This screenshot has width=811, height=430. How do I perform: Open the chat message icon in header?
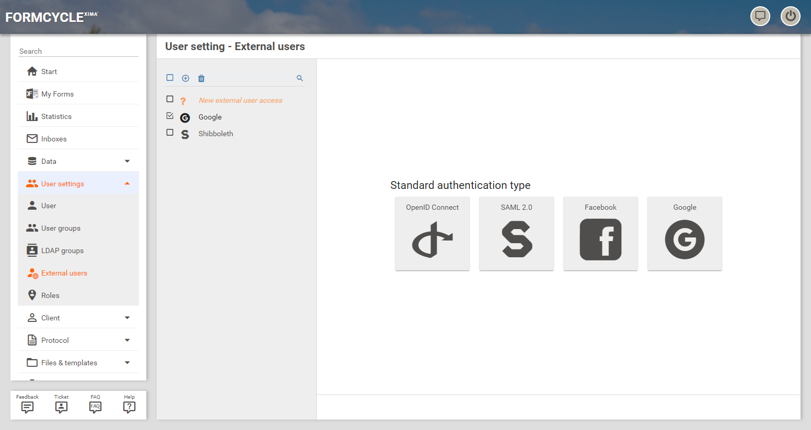pos(760,16)
